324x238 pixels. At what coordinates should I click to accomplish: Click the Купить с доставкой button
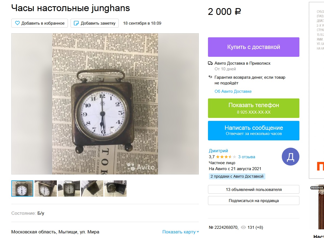pyautogui.click(x=253, y=47)
